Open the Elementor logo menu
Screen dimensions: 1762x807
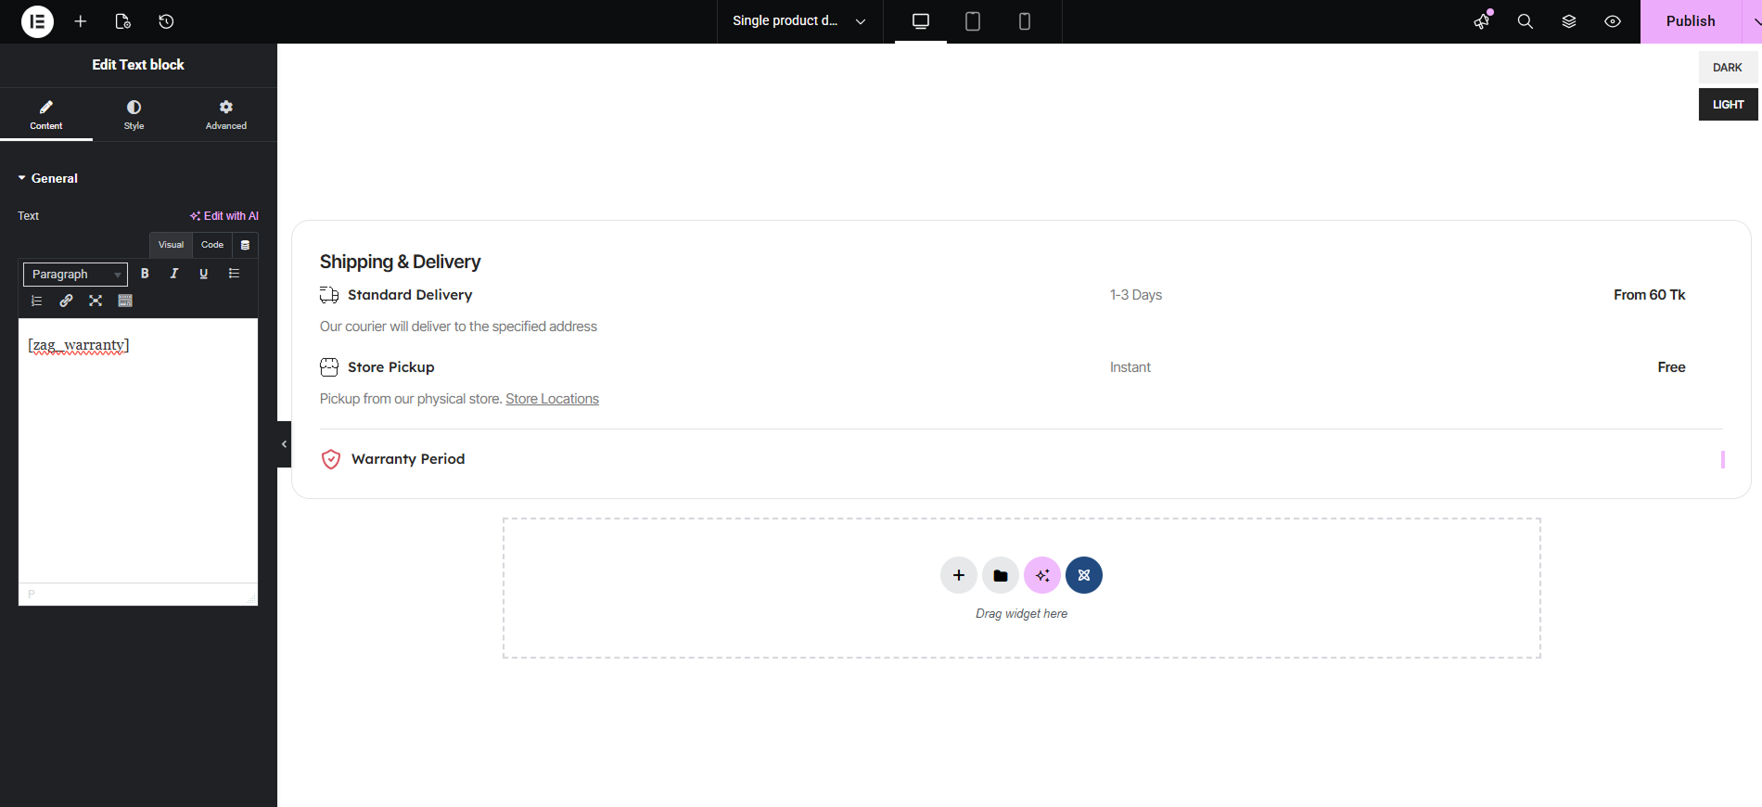pyautogui.click(x=37, y=21)
